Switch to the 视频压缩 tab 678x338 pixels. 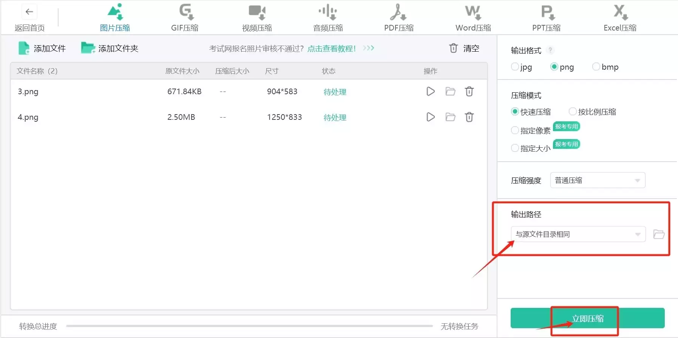(x=257, y=18)
